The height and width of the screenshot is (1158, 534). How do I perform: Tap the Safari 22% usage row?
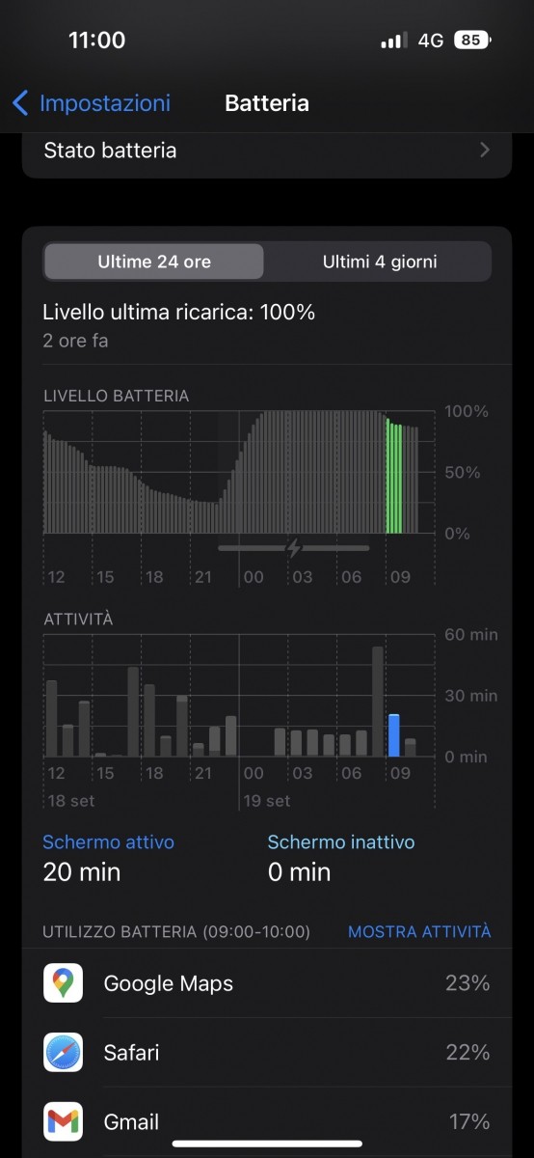click(x=267, y=1052)
